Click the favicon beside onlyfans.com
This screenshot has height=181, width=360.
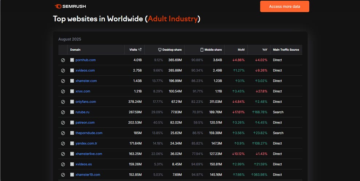click(72, 102)
